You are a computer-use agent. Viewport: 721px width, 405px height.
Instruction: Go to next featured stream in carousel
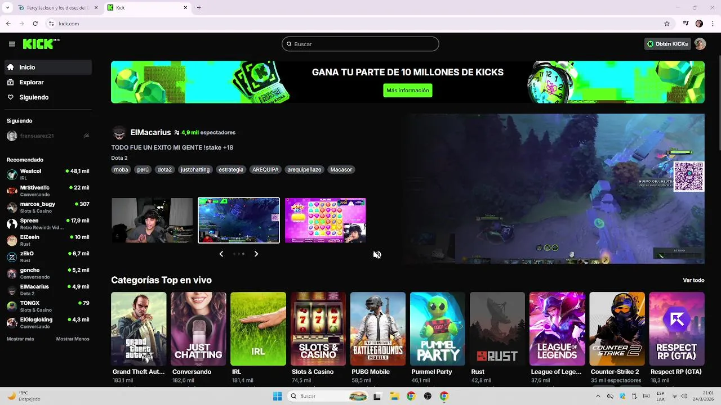[x=256, y=254]
